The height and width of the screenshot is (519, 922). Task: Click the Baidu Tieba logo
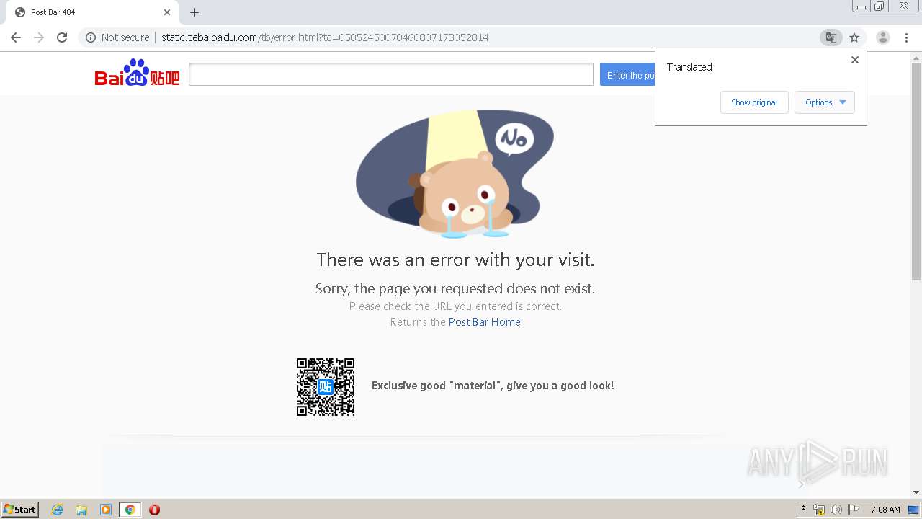coord(137,73)
